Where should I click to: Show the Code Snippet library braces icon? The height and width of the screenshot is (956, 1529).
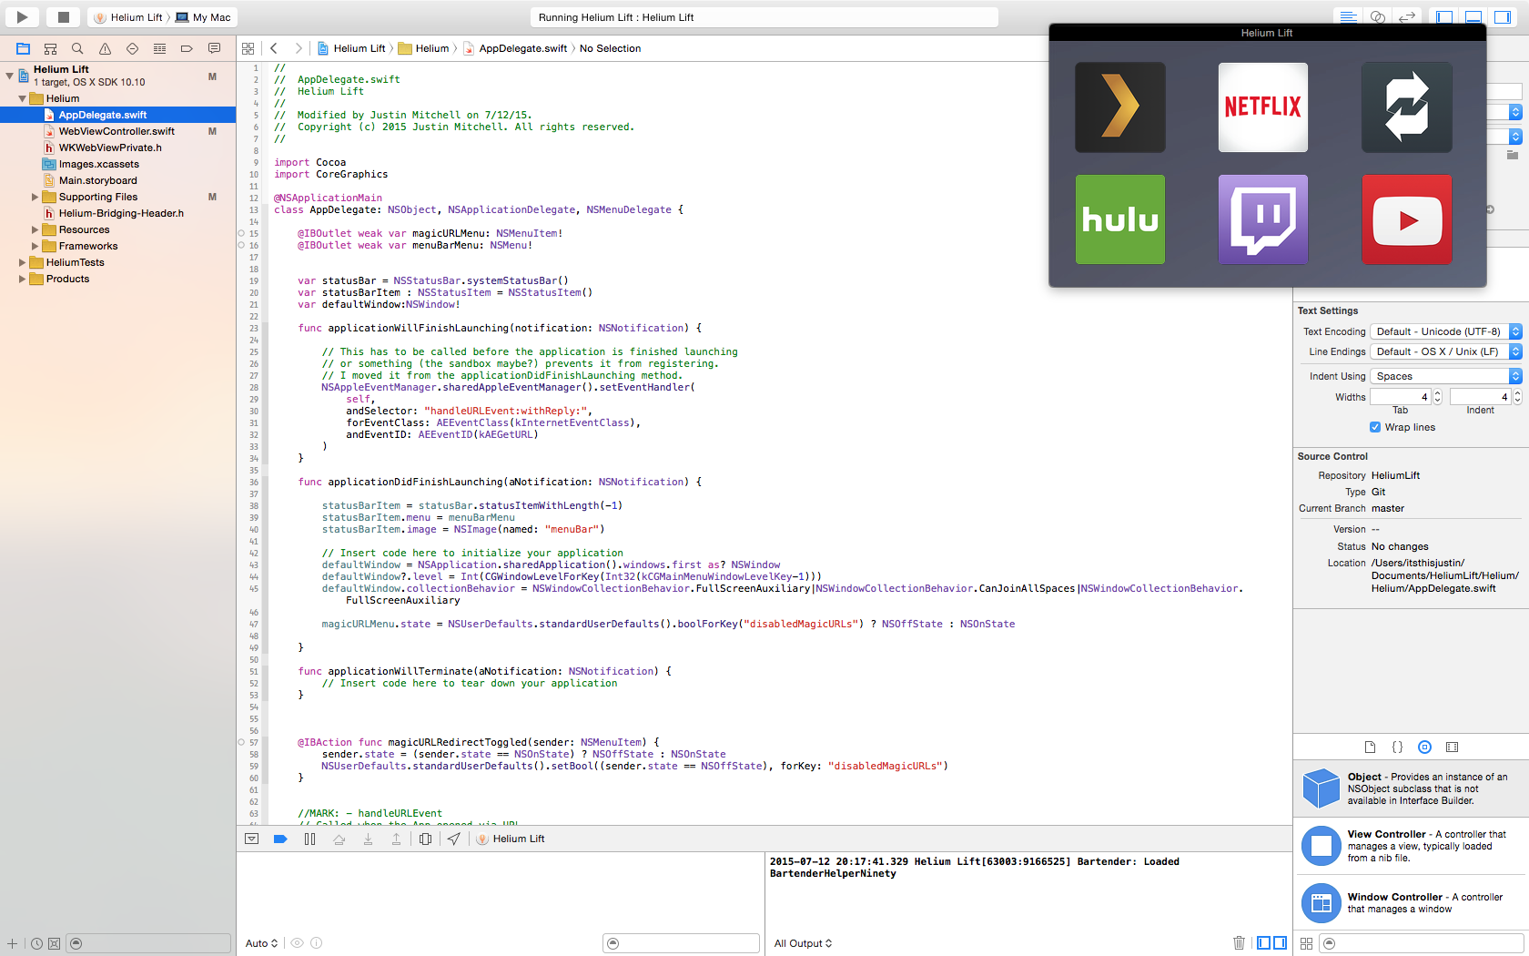(1397, 748)
